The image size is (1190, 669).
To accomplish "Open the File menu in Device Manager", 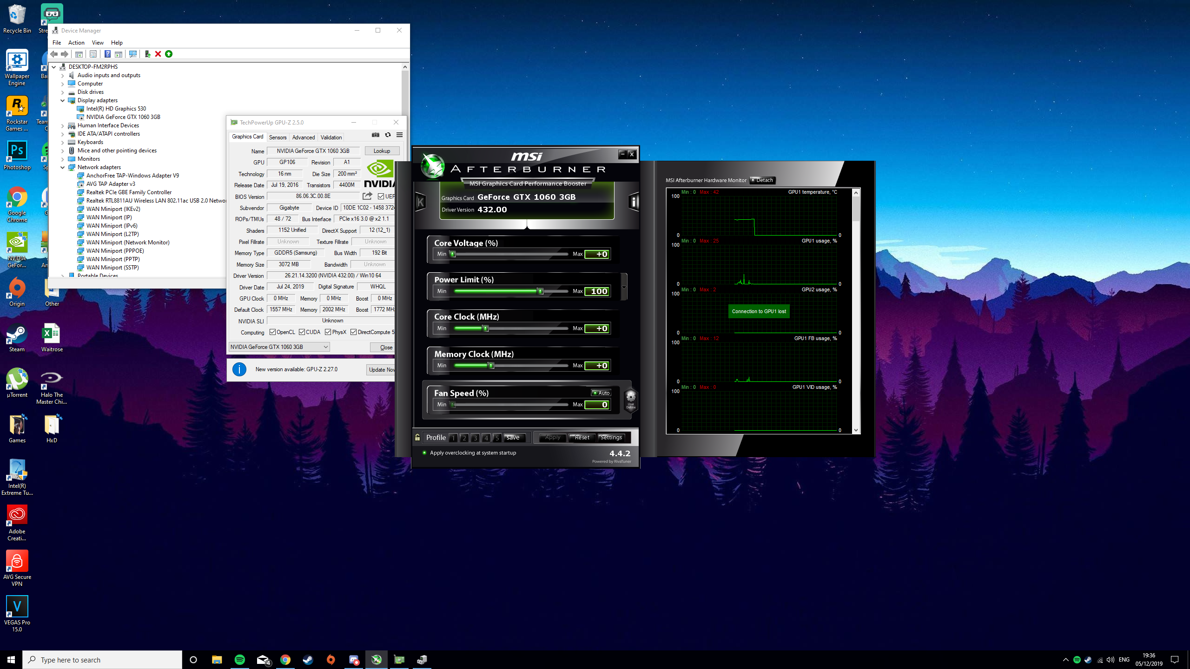I will 57,43.
